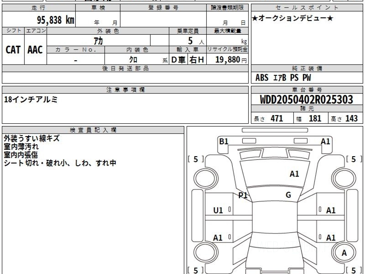Click the ★オークションデビュー★ sales point text
365x274 pixels.
293,19
